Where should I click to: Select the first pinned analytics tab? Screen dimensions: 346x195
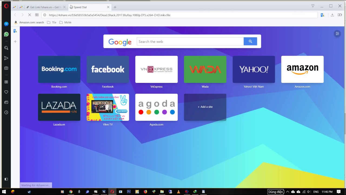click(x=14, y=7)
